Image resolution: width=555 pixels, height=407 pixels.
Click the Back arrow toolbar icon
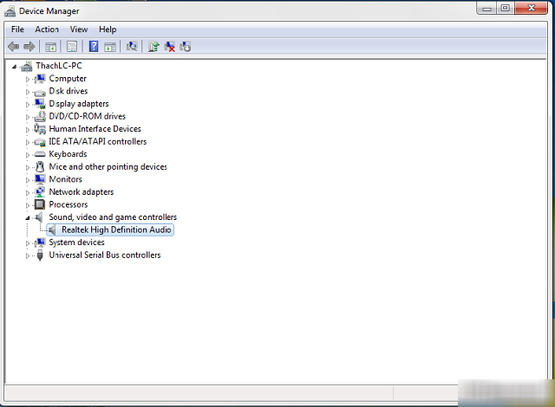13,47
